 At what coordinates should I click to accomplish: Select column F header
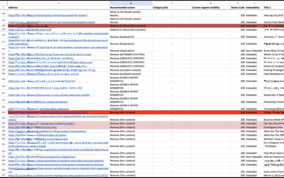coord(254,3)
